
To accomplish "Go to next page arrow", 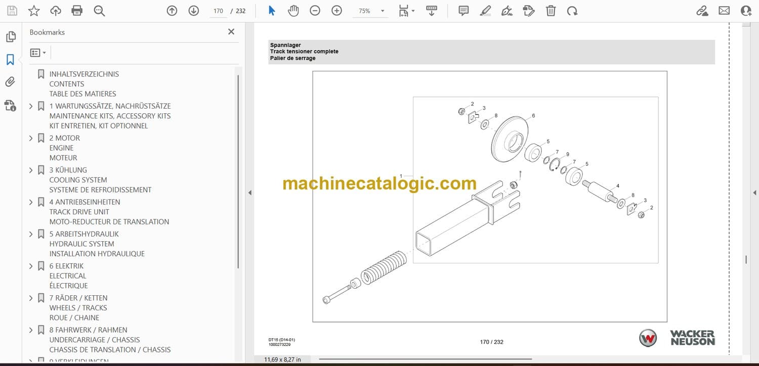I will (194, 11).
